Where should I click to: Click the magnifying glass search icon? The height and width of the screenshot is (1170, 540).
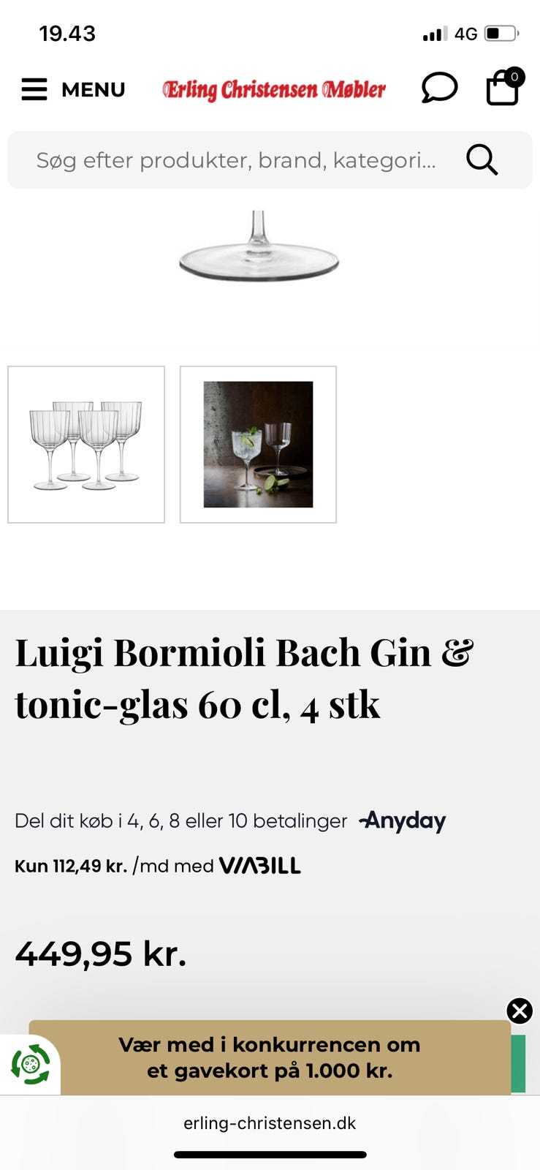click(482, 159)
